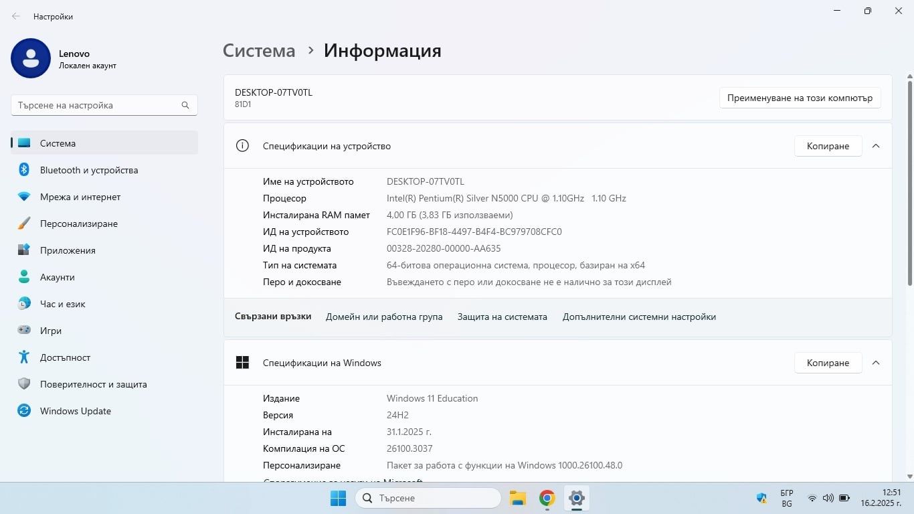The height and width of the screenshot is (514, 914).
Task: Click the back arrow in Settings header
Action: [16, 16]
